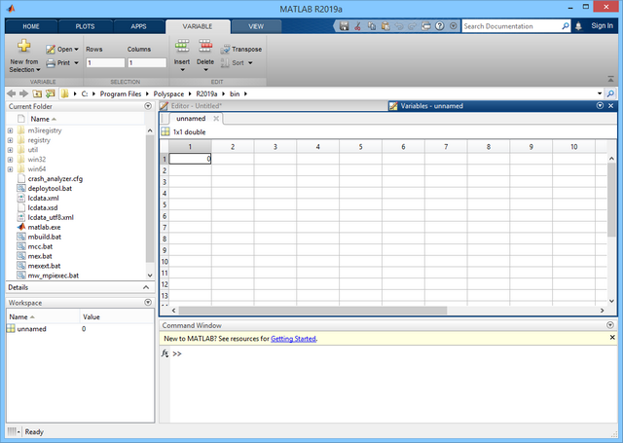Expand the Details panel
Image resolution: width=623 pixels, height=443 pixels.
(x=148, y=288)
